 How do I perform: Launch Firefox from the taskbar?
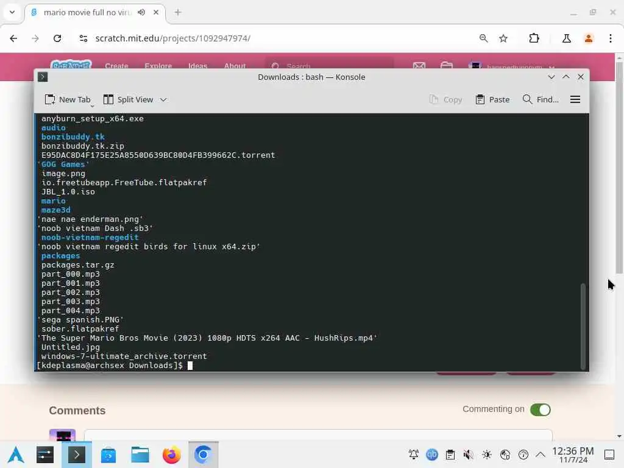pos(171,455)
